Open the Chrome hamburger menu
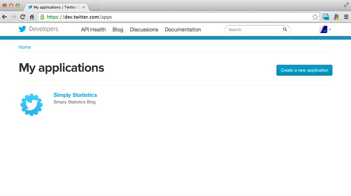The width and height of the screenshot is (351, 196). coord(346,17)
